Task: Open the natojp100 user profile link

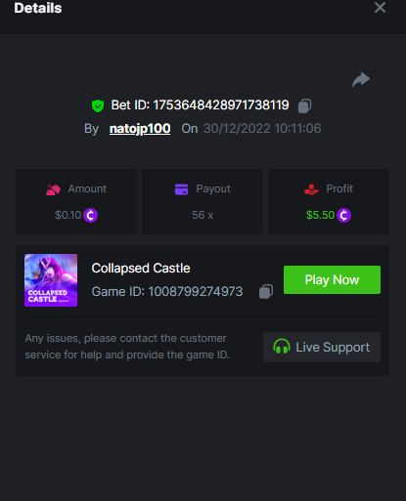Action: coord(140,129)
